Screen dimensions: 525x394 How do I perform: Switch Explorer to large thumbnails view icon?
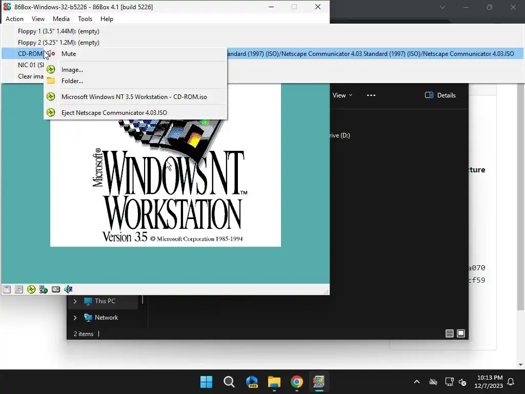click(461, 333)
